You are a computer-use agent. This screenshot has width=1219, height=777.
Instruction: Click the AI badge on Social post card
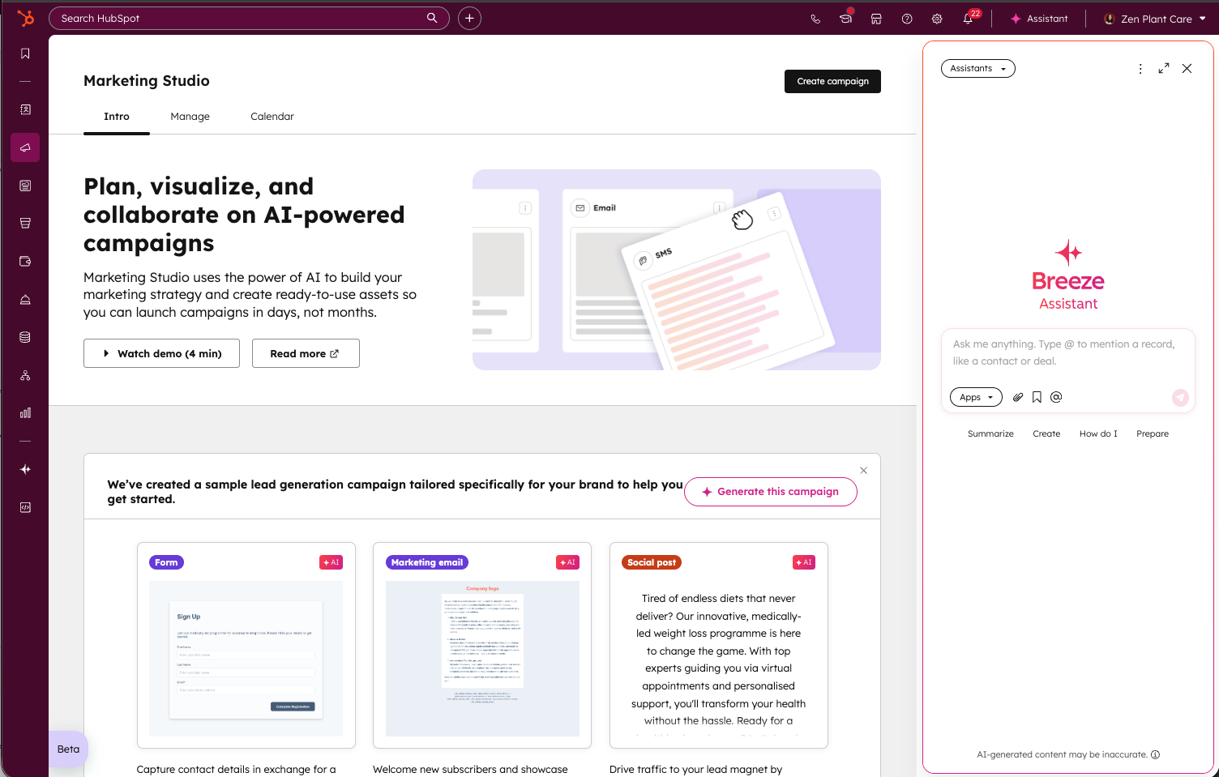click(804, 562)
